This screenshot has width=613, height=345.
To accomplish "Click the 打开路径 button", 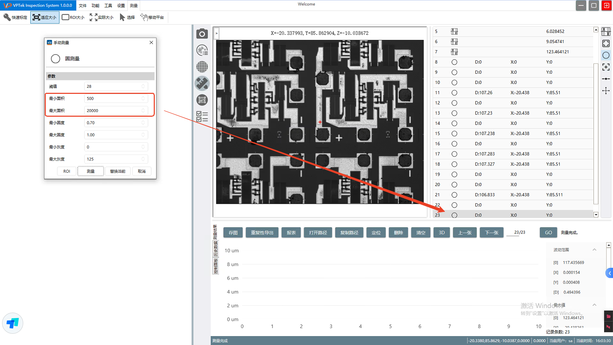I will pos(318,232).
